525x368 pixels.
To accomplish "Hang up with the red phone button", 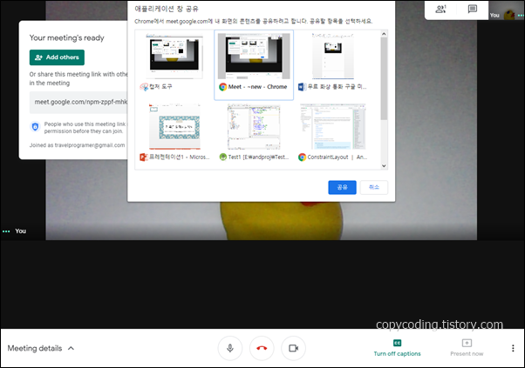I will pos(262,348).
